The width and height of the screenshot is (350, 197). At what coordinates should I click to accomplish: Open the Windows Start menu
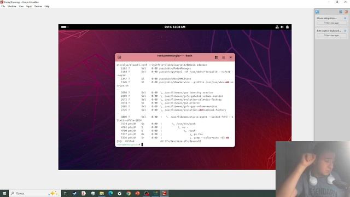tap(4, 193)
